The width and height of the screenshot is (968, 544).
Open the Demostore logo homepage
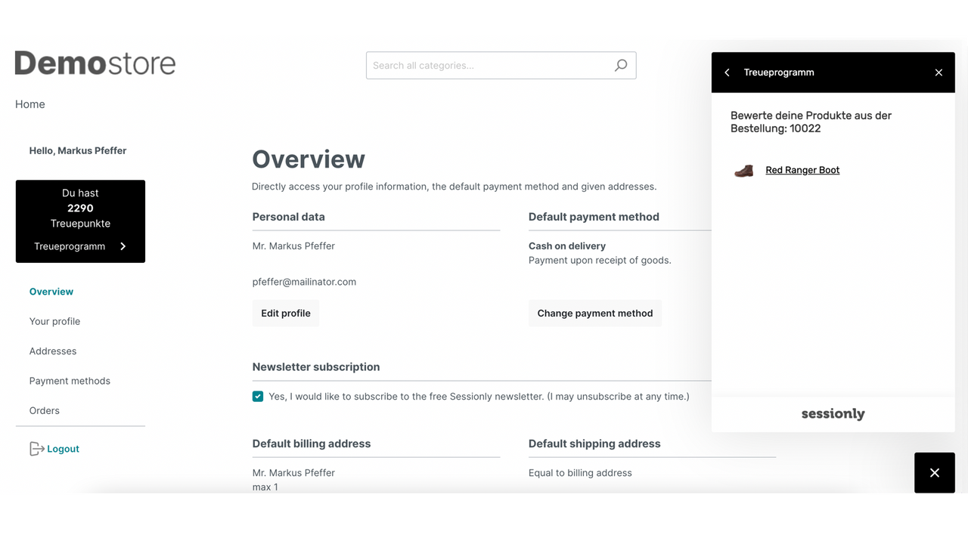click(x=95, y=63)
